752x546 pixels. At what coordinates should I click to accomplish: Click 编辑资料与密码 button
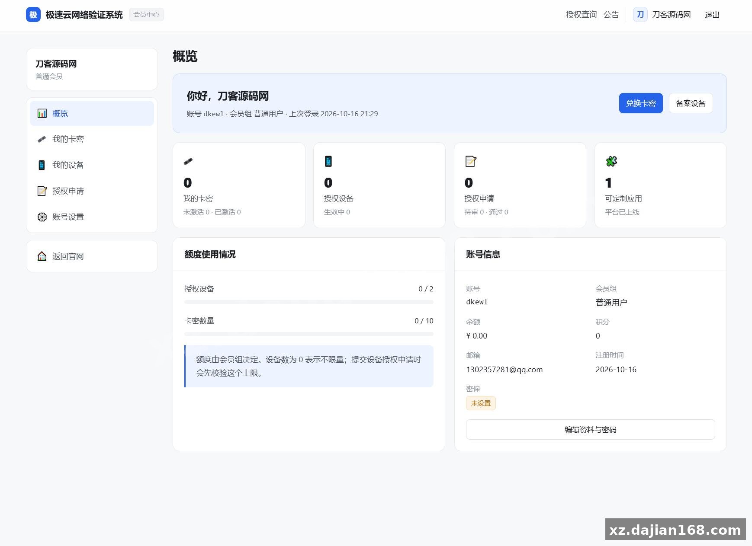tap(590, 430)
